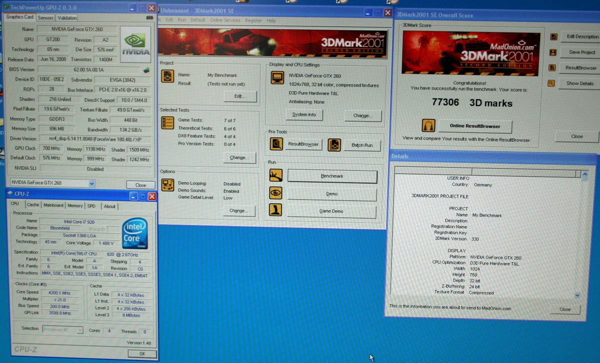
Task: Open the About tab in CPU-Z
Action: [x=109, y=206]
